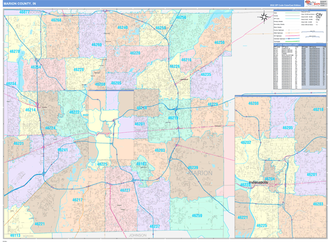Click the 46241 ZIP code label

[63, 150]
